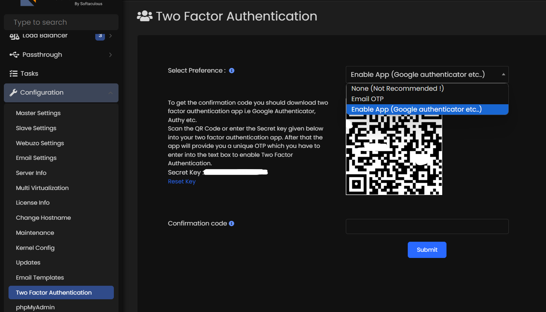View License Info
This screenshot has width=546, height=312.
[33, 203]
